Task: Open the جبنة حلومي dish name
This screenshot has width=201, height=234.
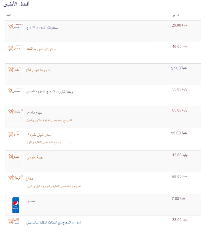Action: coord(35,157)
